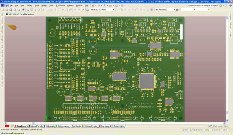Open the Instruments panel button
Viewport: 233px width, 135px height.
[216, 130]
